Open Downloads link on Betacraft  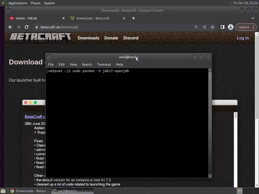(88, 38)
